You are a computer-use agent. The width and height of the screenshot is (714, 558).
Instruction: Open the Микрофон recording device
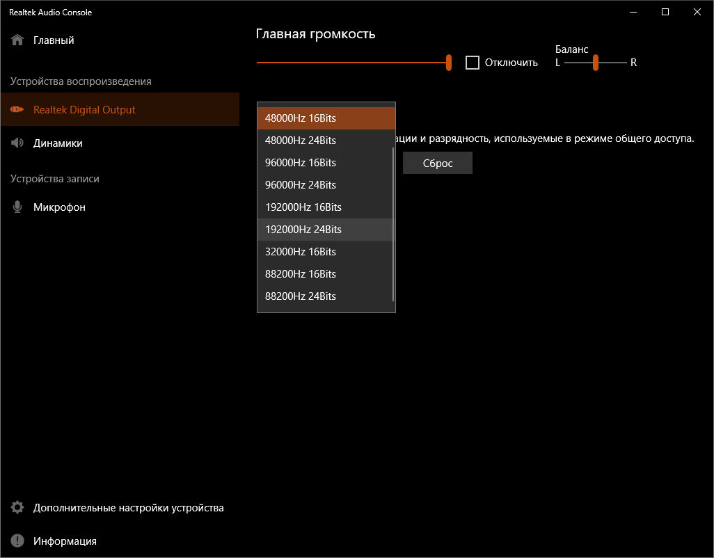tap(120, 207)
